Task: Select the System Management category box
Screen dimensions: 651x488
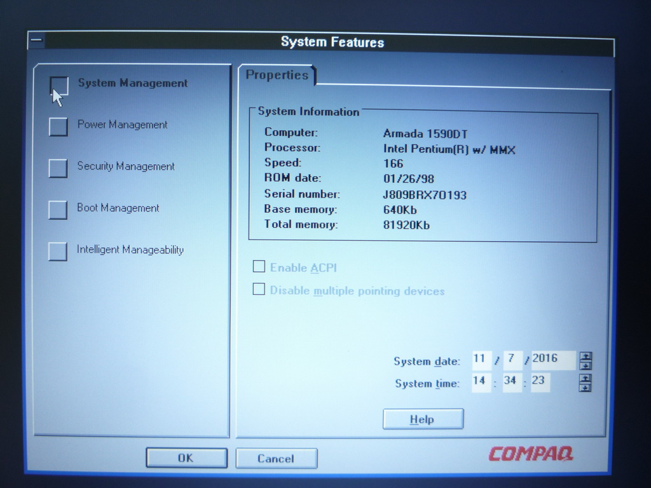Action: [59, 86]
